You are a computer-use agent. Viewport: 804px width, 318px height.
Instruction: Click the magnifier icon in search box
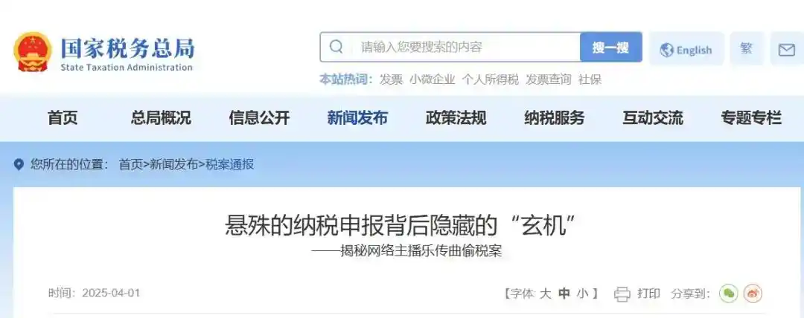(336, 47)
